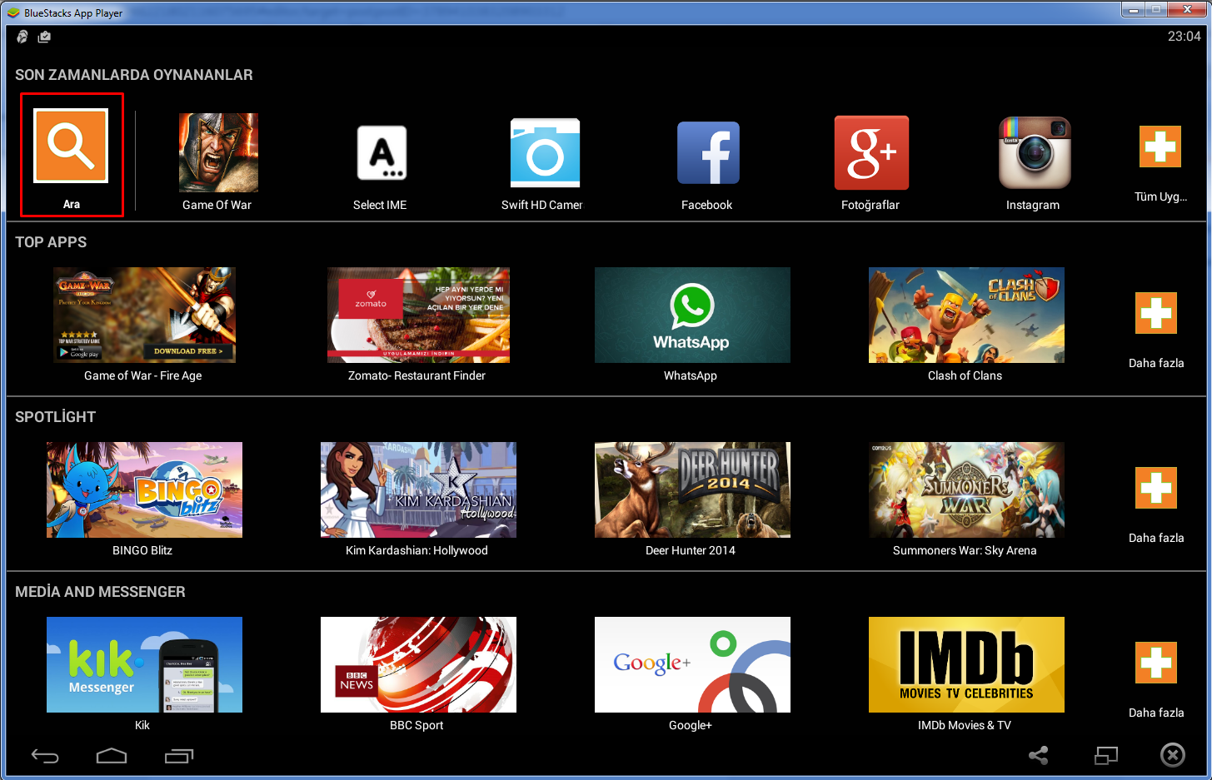Screen dimensions: 1212x780
Task: Open the Facebook app icon
Action: coord(708,152)
